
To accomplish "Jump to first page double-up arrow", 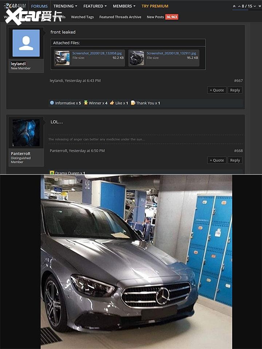I will [234, 6].
